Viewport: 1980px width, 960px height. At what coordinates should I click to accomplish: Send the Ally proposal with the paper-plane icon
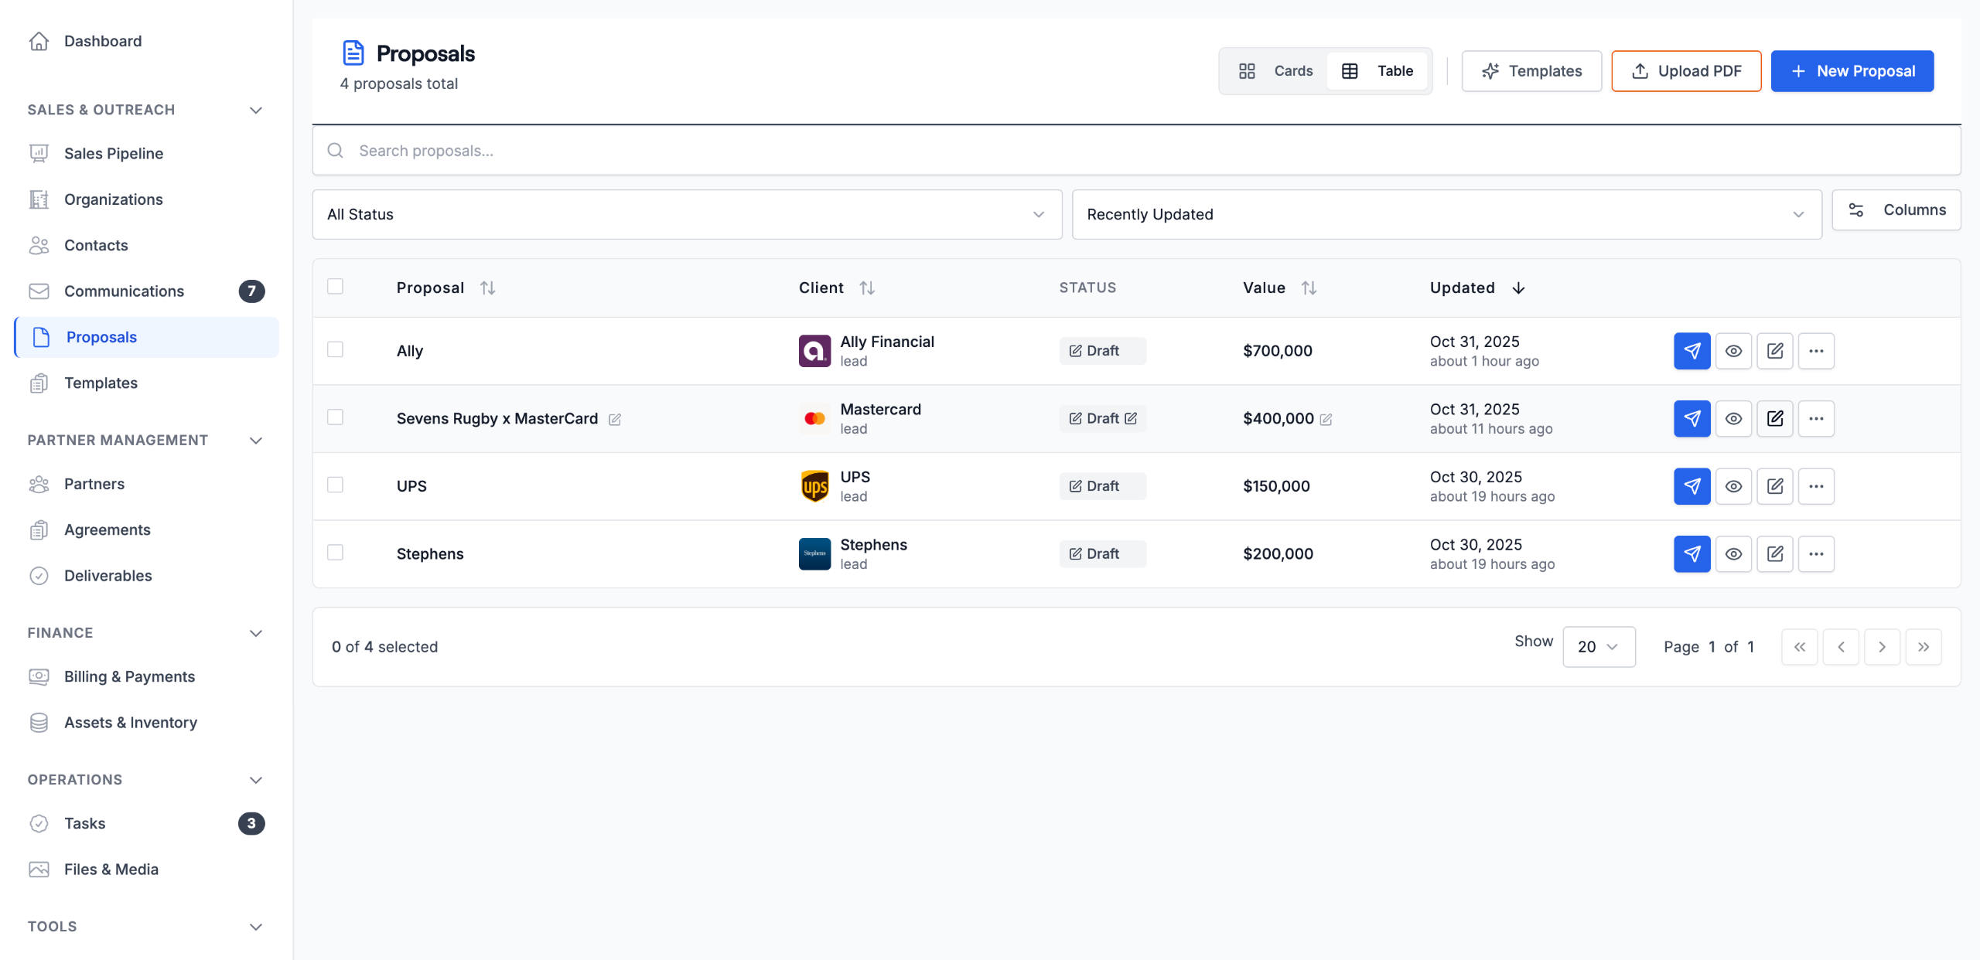1692,351
